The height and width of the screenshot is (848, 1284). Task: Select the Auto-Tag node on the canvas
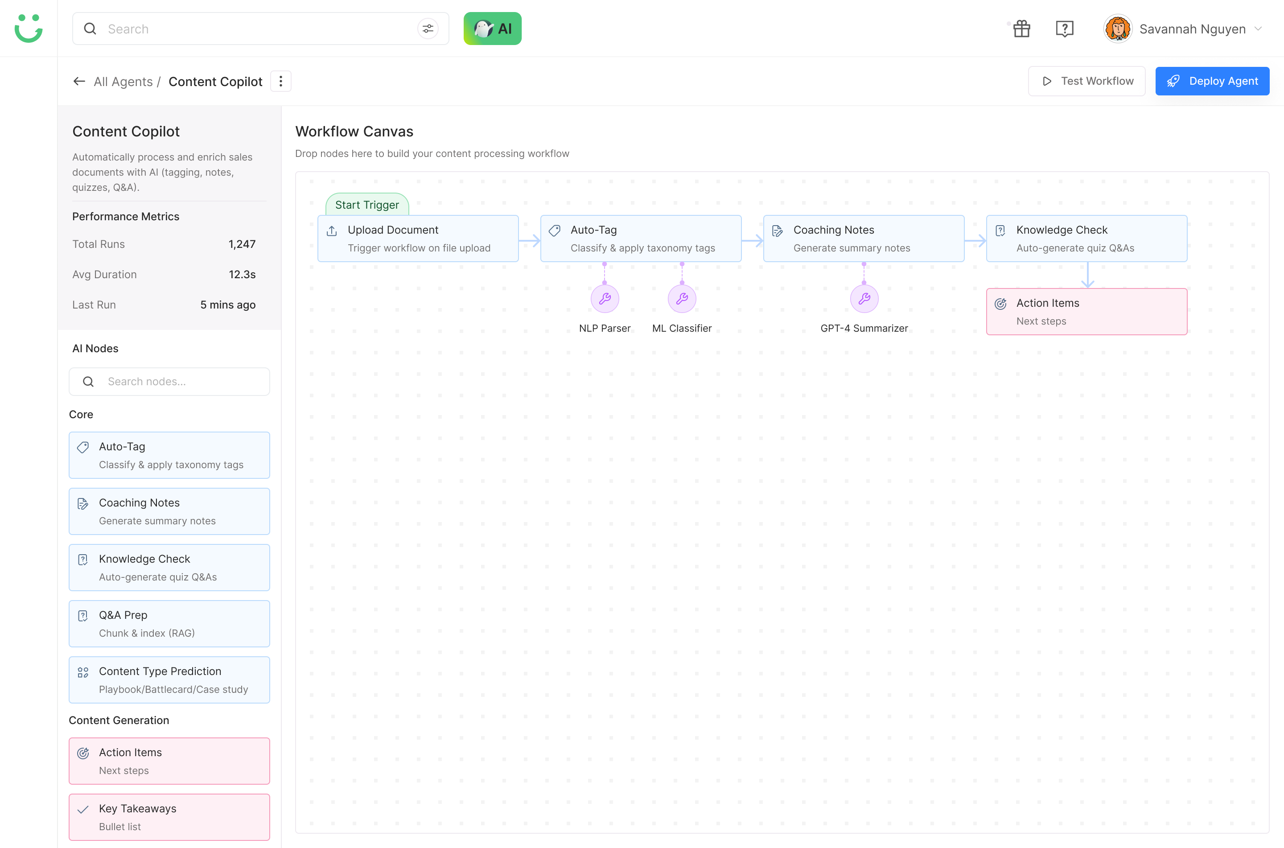tap(641, 239)
